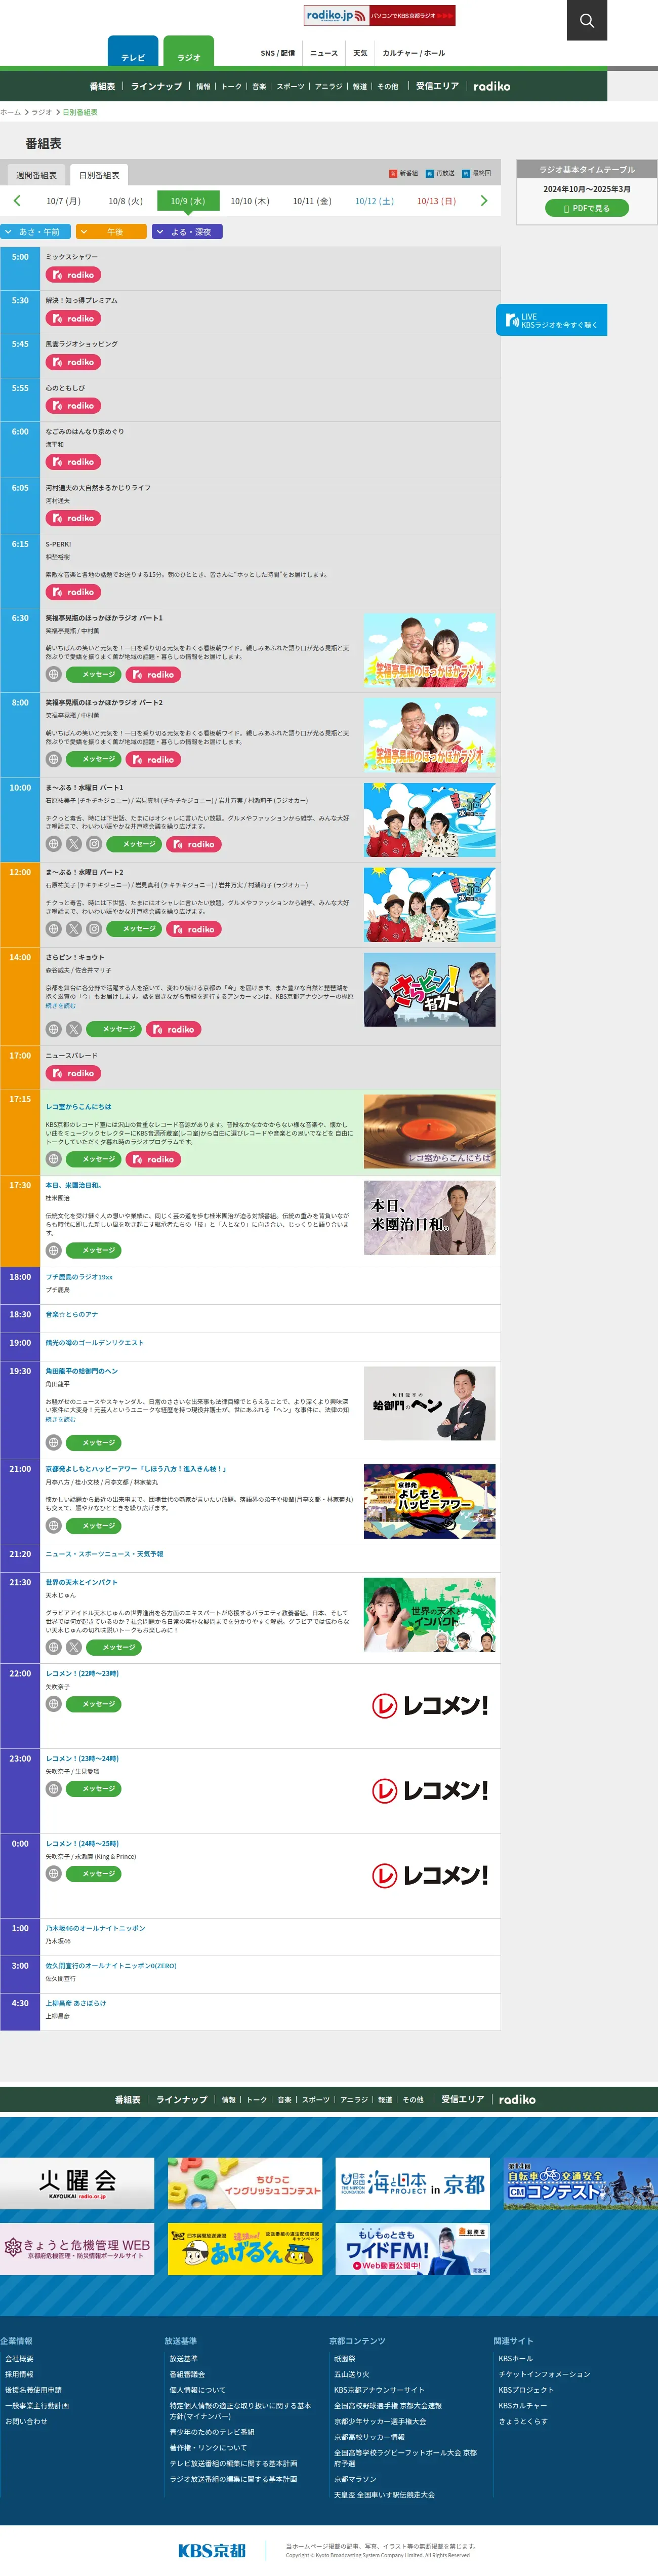The width and height of the screenshot is (658, 2576).
Task: Open ラインナップ in the green top nav
Action: (156, 86)
